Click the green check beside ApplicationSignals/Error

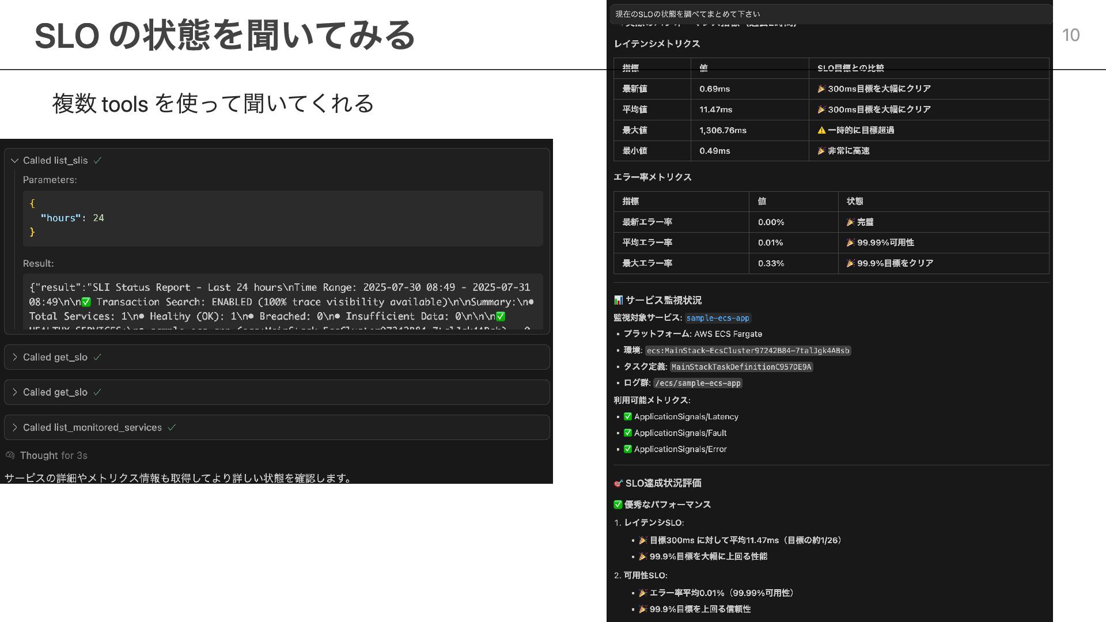[628, 449]
